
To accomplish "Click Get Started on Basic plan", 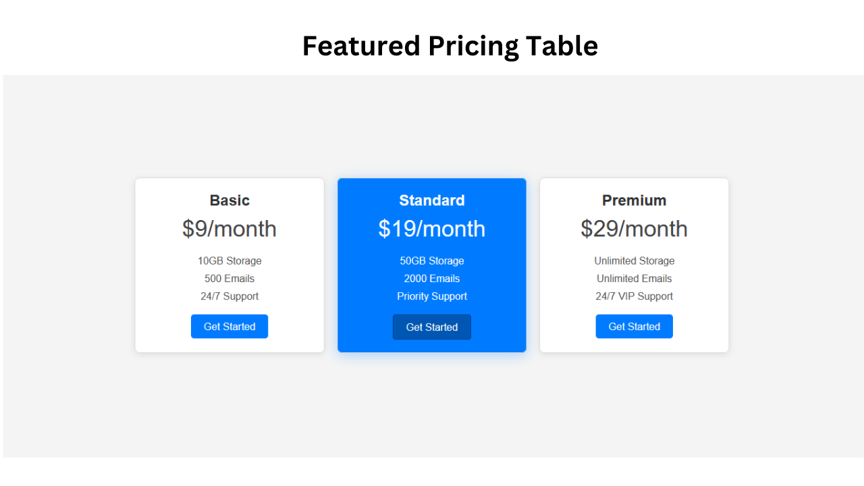I will [x=230, y=327].
